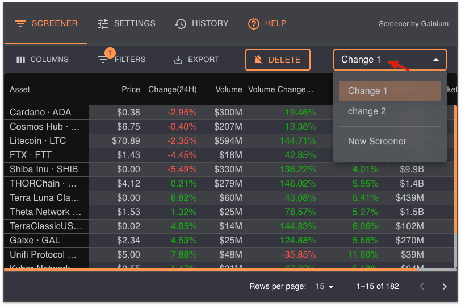Click the previous page arrow
Viewport: 461px width, 306px height.
coord(421,287)
